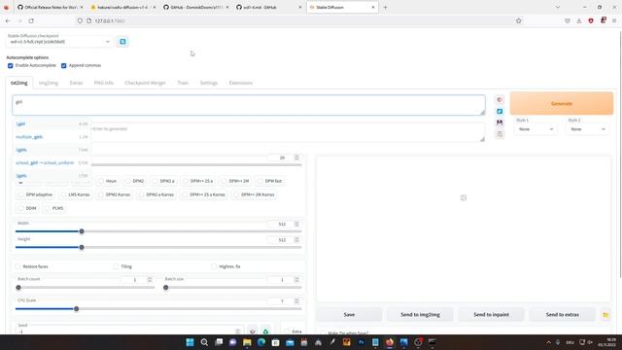Image resolution: width=622 pixels, height=350 pixels.
Task: Click the Photoshop icon in the taskbar
Action: pyautogui.click(x=361, y=342)
